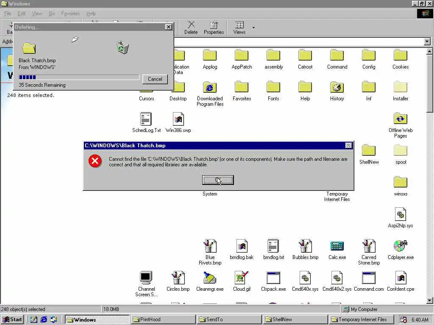The image size is (434, 325).
Task: Select Carved Stone.bmp file
Action: tap(369, 252)
